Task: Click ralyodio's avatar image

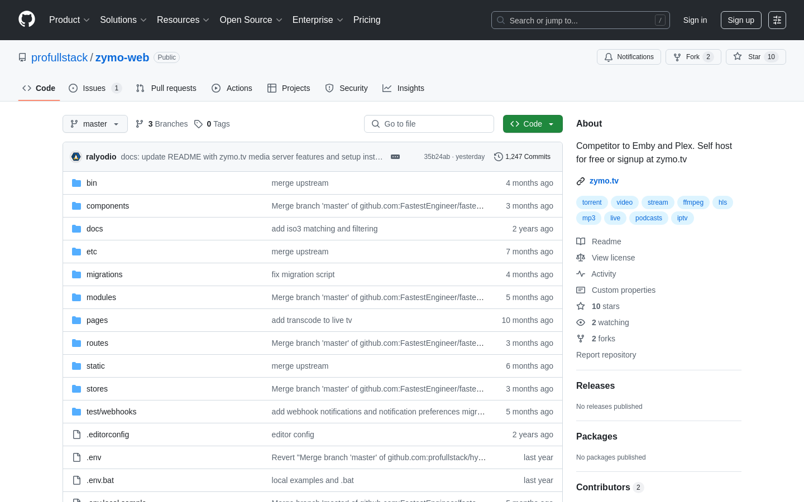Action: tap(76, 157)
